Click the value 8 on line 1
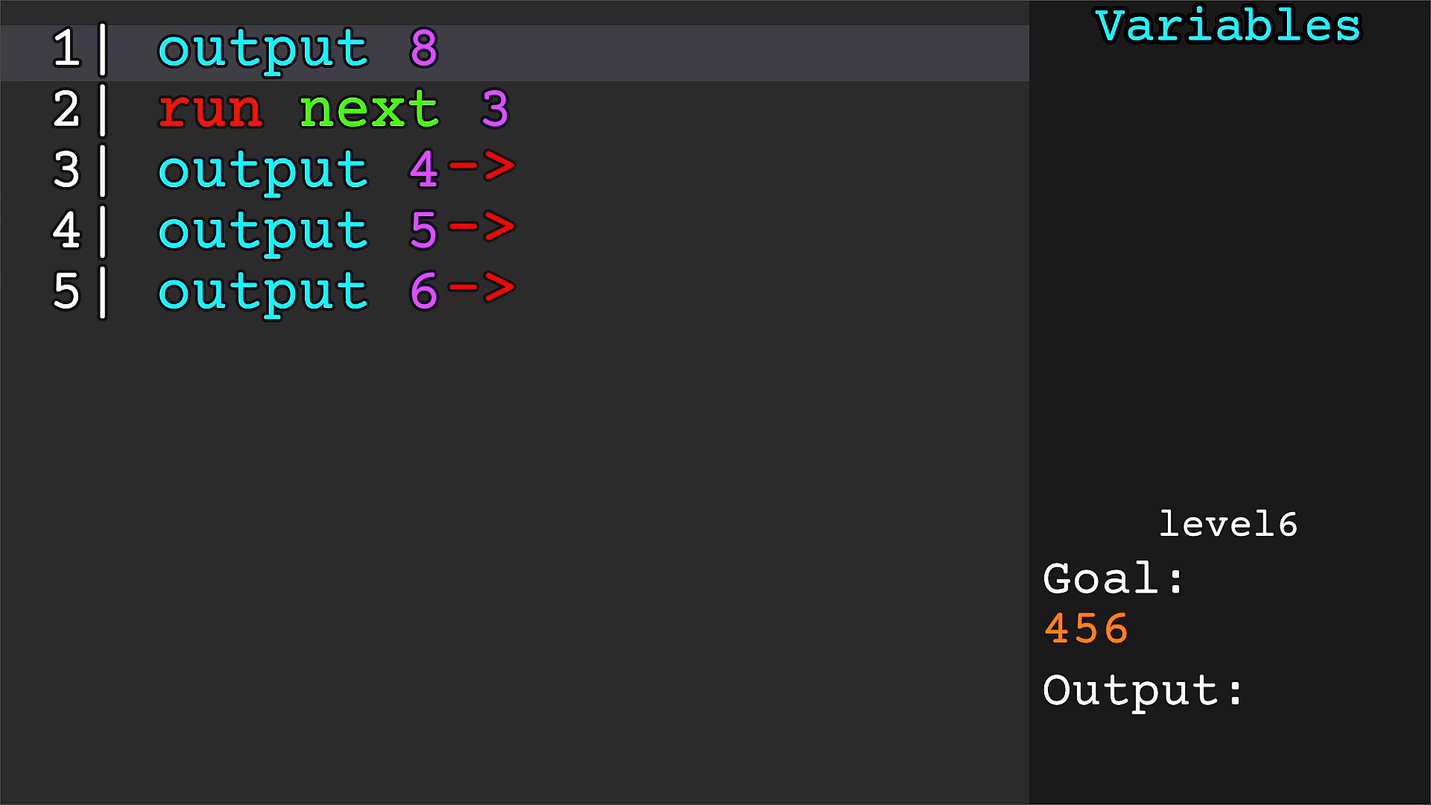Viewport: 1431px width, 805px height. pos(423,48)
